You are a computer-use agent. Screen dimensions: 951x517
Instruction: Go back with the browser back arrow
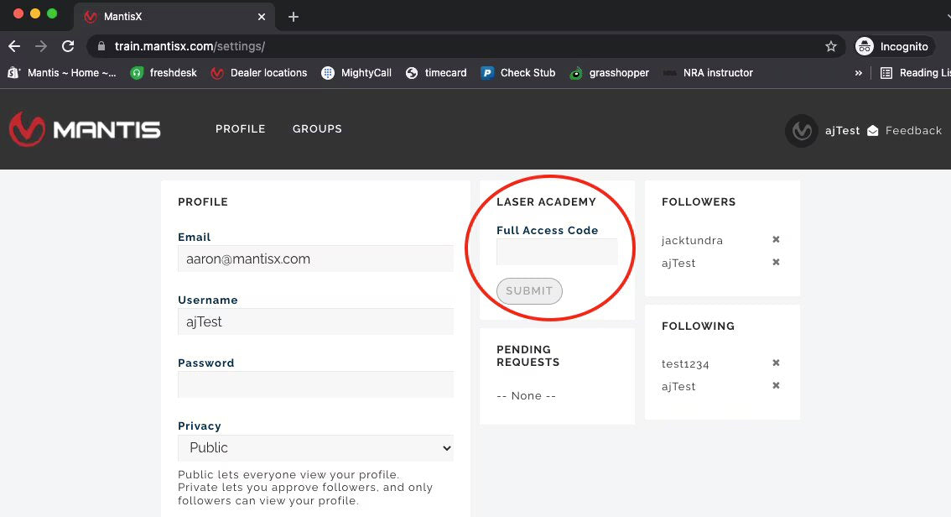14,47
